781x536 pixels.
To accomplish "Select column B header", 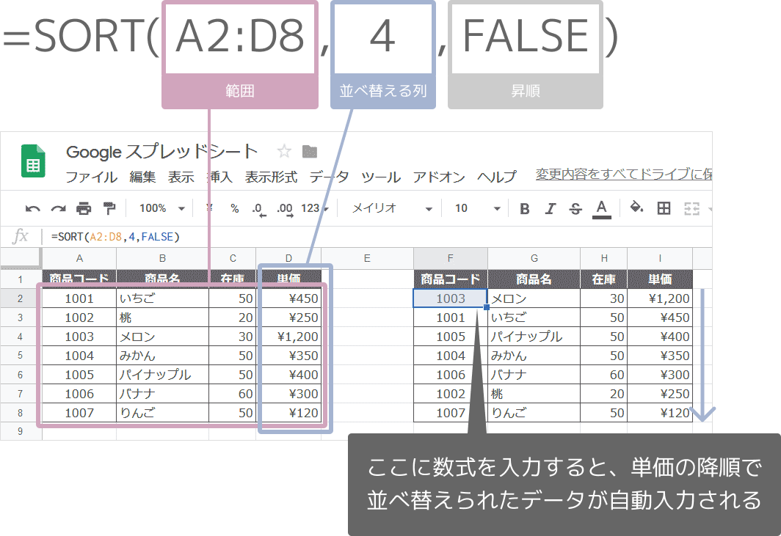I will 162,258.
